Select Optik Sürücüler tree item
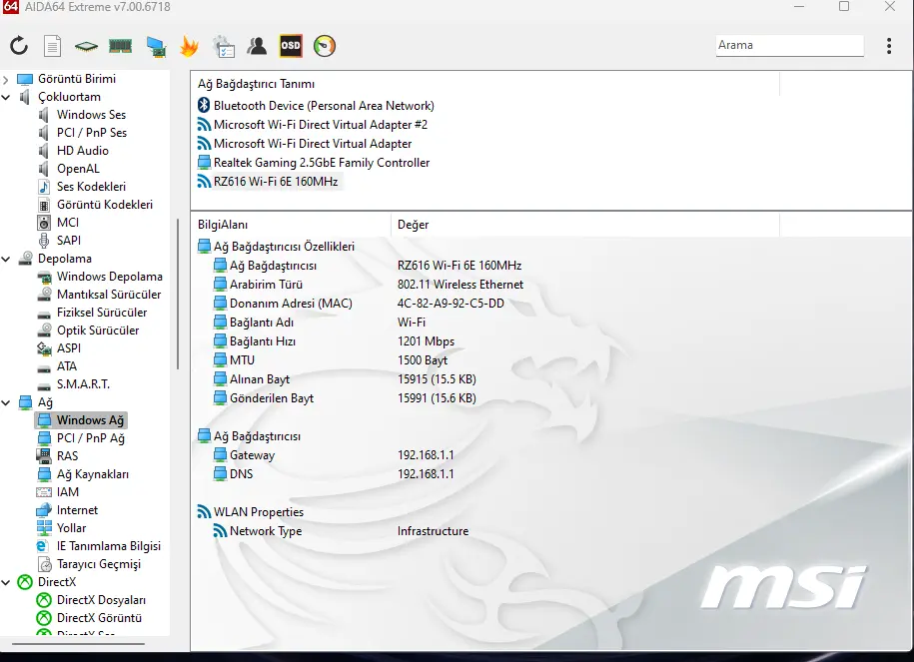This screenshot has width=914, height=662. [98, 331]
